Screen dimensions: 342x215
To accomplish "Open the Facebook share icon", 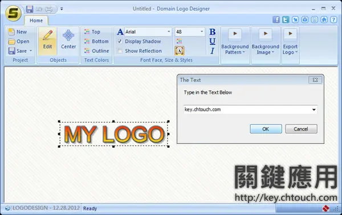I will pyautogui.click(x=276, y=20).
